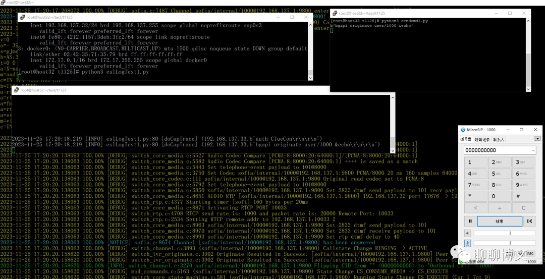
Task: Toggle the REC recording button in MicroSIP
Action: (530, 254)
